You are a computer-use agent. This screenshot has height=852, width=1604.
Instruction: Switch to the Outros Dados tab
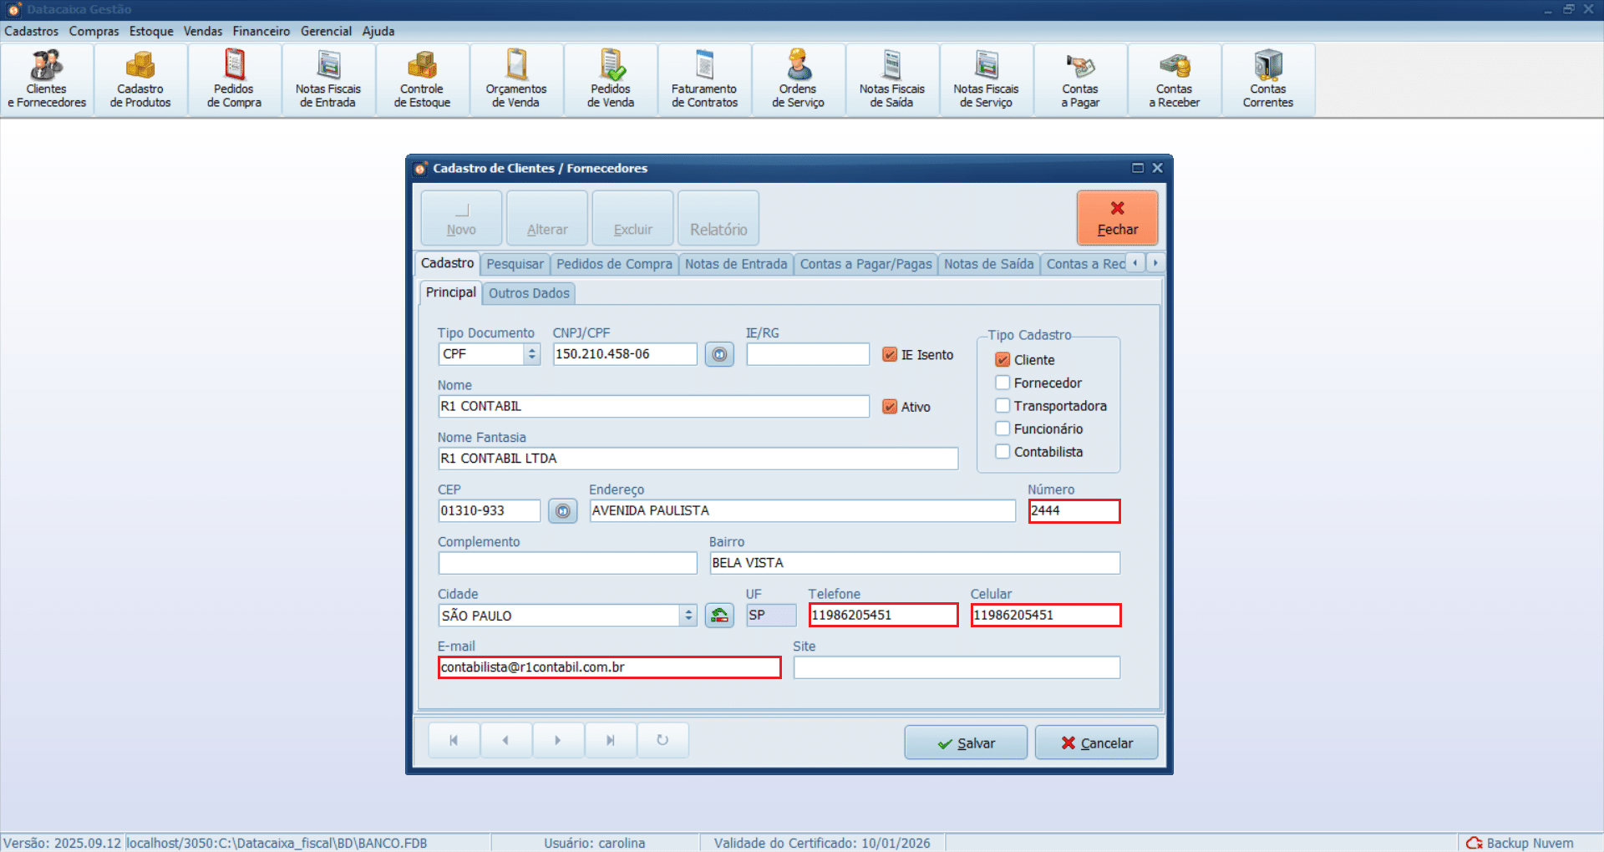point(529,293)
